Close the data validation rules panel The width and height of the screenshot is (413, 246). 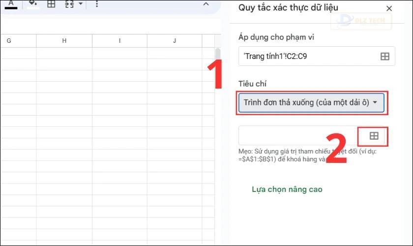tap(389, 8)
